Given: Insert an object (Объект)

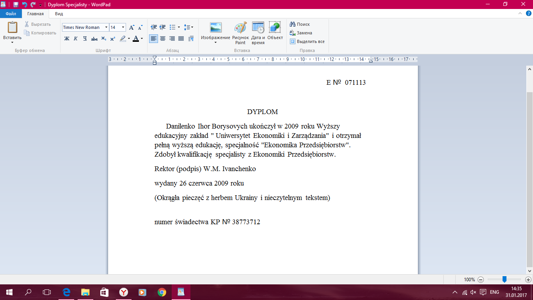Looking at the screenshot, I should click(x=275, y=31).
